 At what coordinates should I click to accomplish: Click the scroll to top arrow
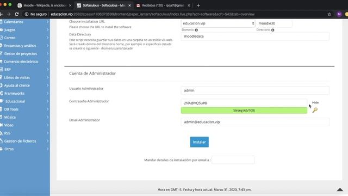[x=340, y=189]
